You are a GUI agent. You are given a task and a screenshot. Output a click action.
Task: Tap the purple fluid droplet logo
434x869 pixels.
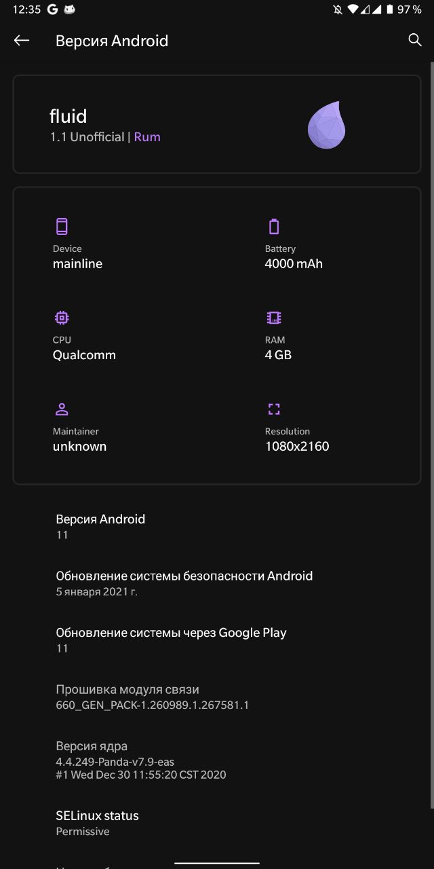[327, 125]
